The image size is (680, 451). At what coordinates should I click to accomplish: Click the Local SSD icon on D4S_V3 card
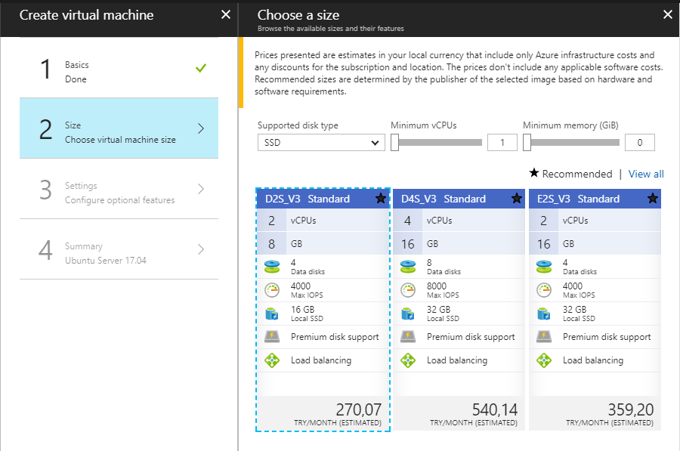(408, 313)
